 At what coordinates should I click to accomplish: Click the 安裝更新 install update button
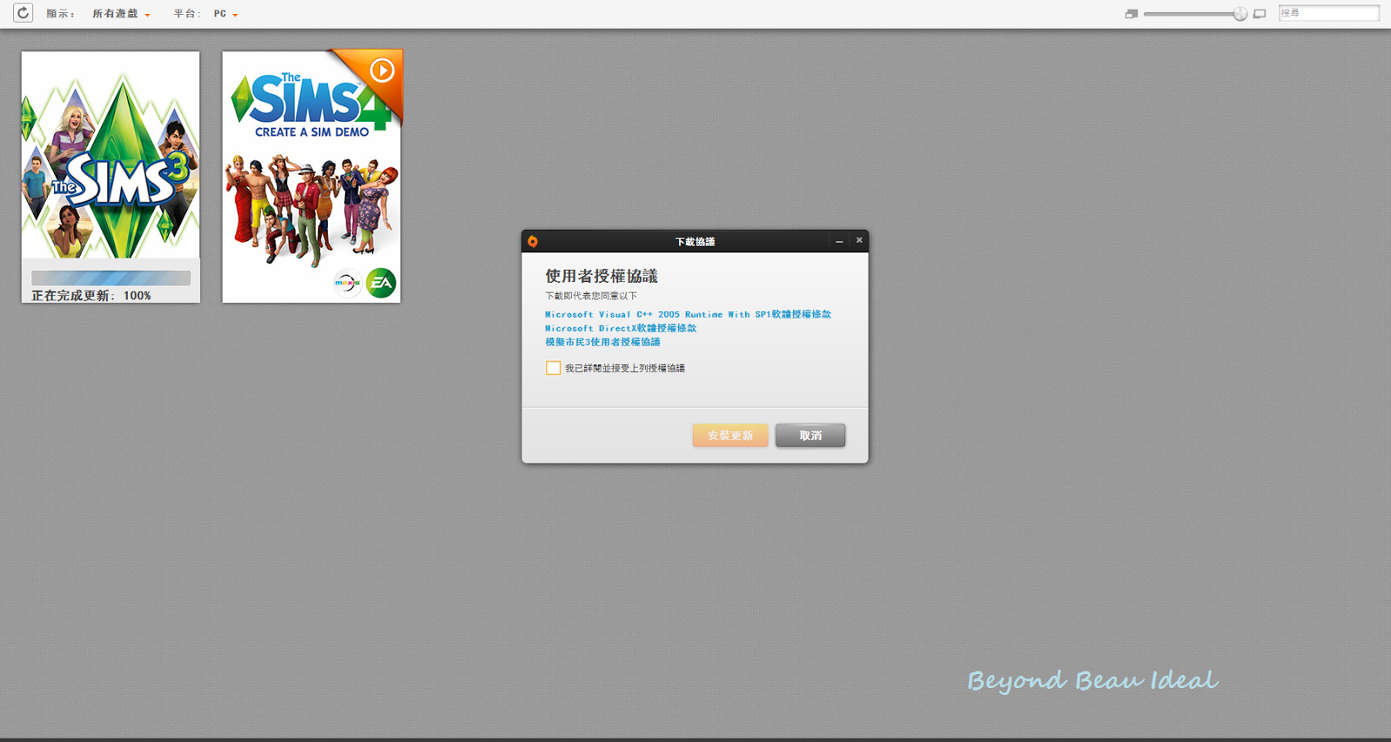click(x=730, y=435)
